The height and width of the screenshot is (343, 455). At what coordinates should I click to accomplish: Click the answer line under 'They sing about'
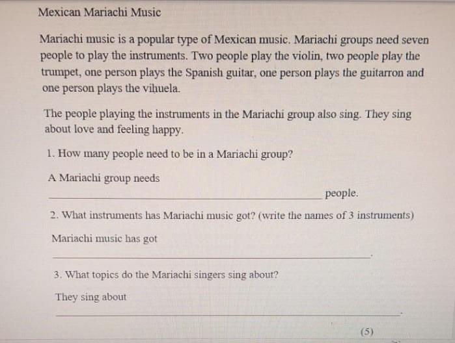point(228,314)
